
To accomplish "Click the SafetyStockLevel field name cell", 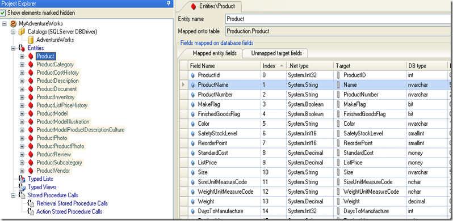I will tap(224, 133).
